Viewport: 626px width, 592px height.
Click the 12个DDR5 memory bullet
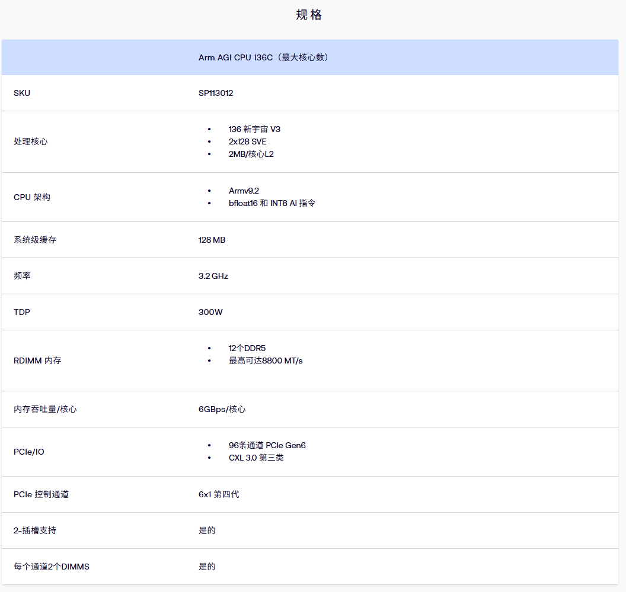point(247,348)
